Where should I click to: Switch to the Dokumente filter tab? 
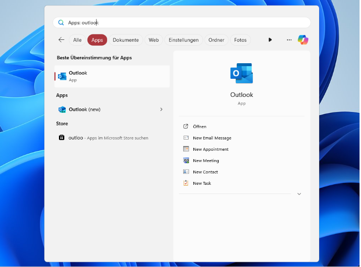126,40
